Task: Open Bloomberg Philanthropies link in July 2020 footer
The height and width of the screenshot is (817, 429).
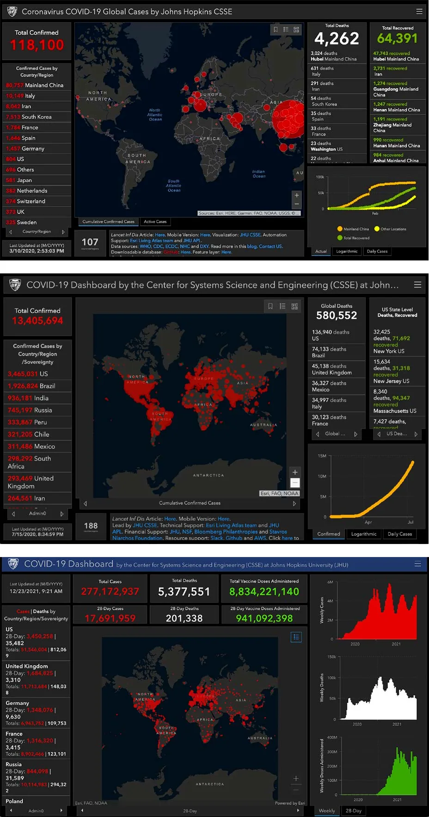Action: (x=226, y=532)
